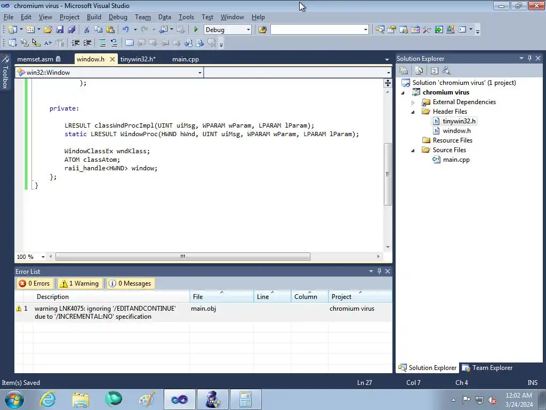This screenshot has height=410, width=546.
Task: Switch to the main.cpp editor tab
Action: pos(185,59)
